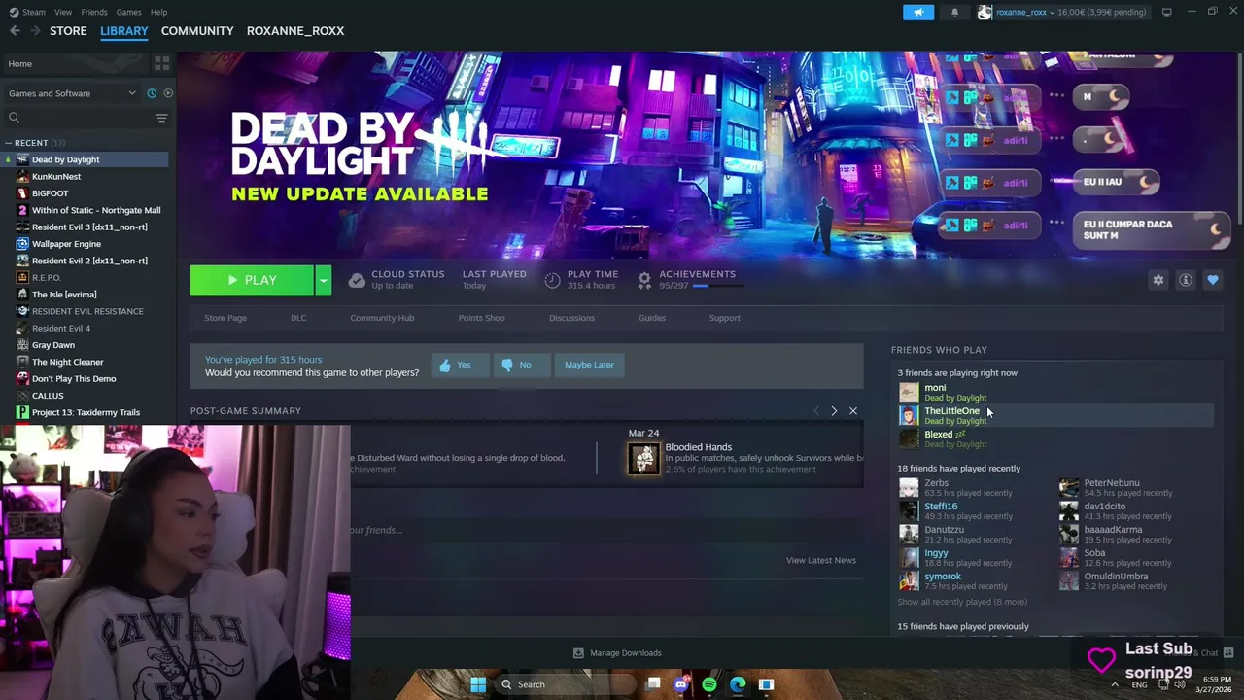Toggle the favorite heart icon
This screenshot has height=700, width=1244.
point(1212,280)
